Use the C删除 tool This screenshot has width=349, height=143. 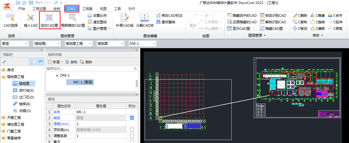pyautogui.click(x=300, y=16)
